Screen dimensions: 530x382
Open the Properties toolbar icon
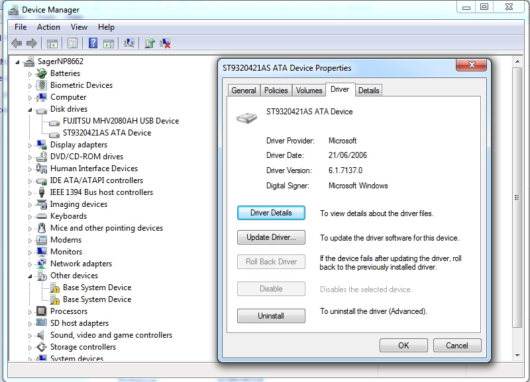[73, 43]
